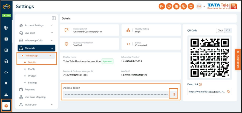Open the code brackets developer icon in the left rail
The image size is (242, 113).
(6, 73)
